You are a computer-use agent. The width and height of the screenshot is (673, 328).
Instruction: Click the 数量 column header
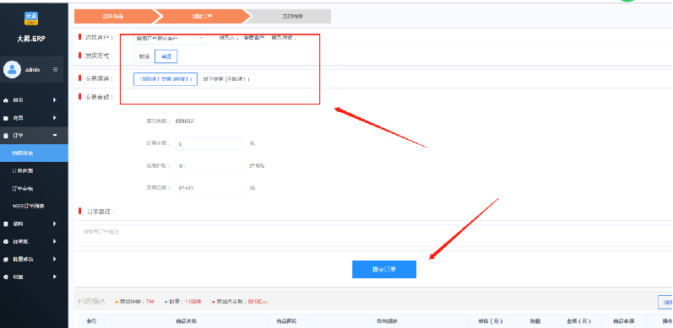click(535, 321)
